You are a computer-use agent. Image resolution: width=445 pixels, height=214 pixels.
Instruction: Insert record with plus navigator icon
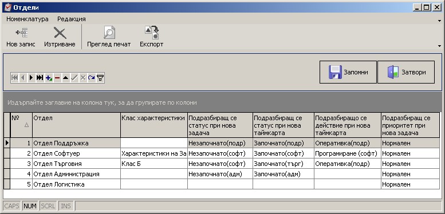click(49, 78)
